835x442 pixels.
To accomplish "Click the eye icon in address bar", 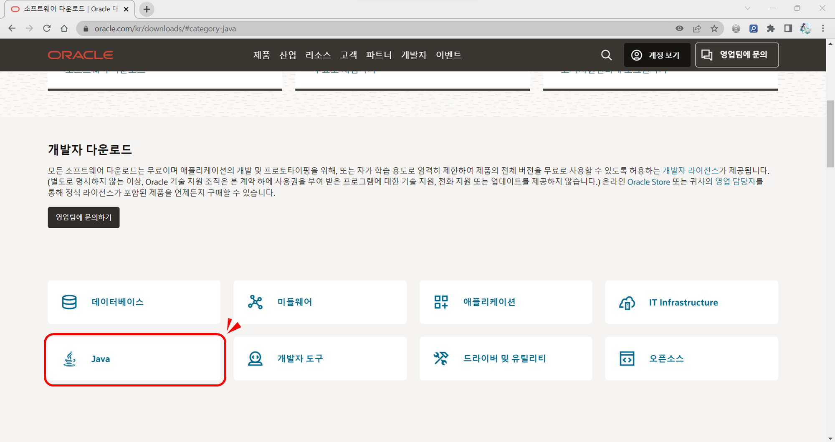I will 679,28.
